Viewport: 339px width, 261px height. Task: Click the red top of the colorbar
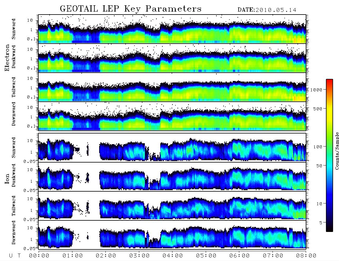[x=330, y=81]
